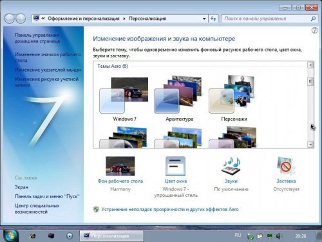Click the RU language indicator
Viewport: 322px width, 242px height.
(238, 236)
